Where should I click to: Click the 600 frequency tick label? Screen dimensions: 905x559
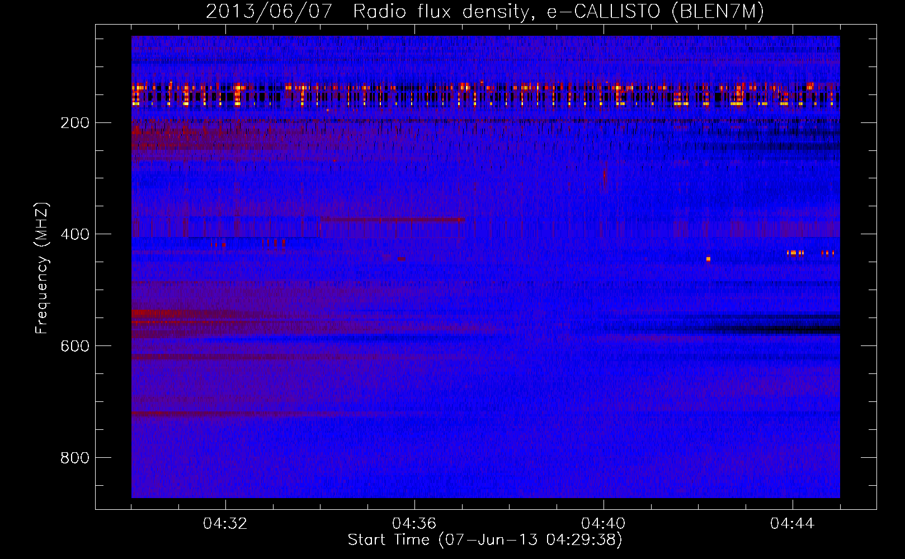pyautogui.click(x=75, y=346)
